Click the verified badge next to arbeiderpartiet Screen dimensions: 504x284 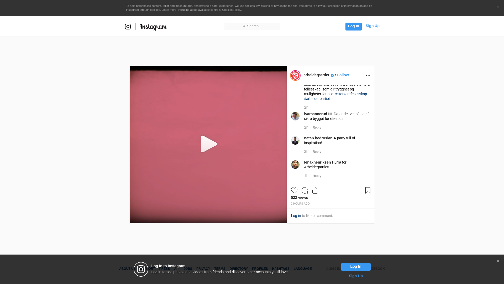pos(332,75)
